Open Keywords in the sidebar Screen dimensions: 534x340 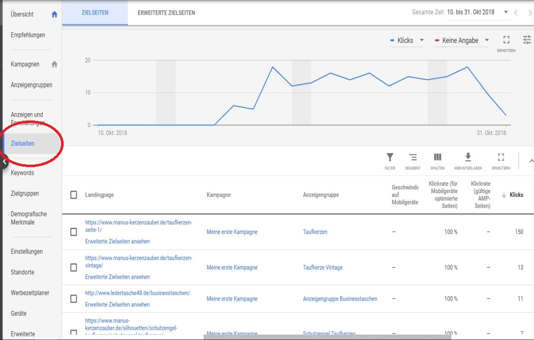point(22,173)
